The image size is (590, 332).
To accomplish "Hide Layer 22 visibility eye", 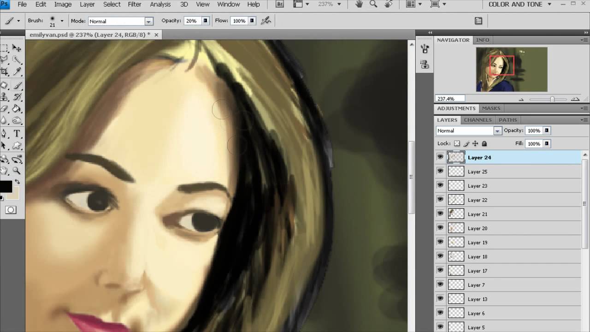I will click(440, 200).
